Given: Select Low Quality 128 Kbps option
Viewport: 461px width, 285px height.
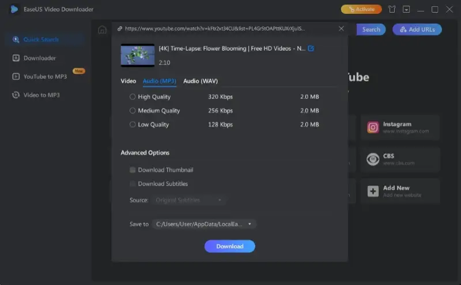Looking at the screenshot, I should (x=133, y=124).
